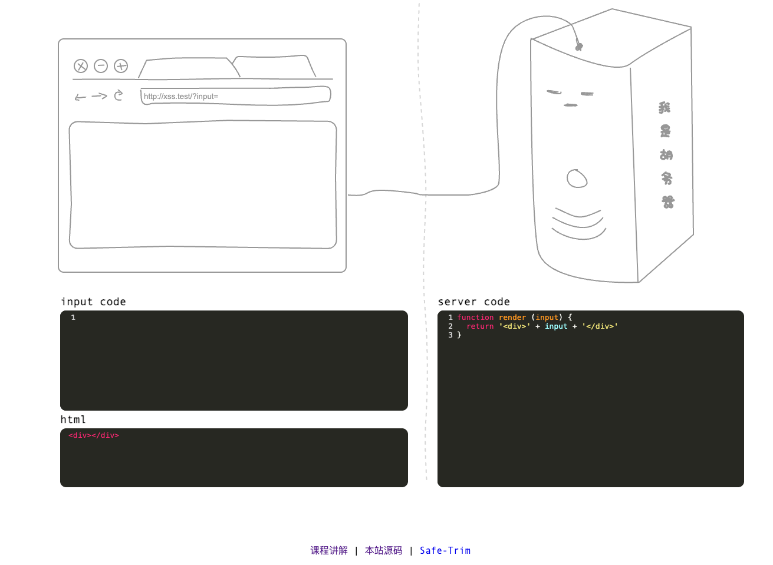Click the plug on top of the server

[578, 46]
